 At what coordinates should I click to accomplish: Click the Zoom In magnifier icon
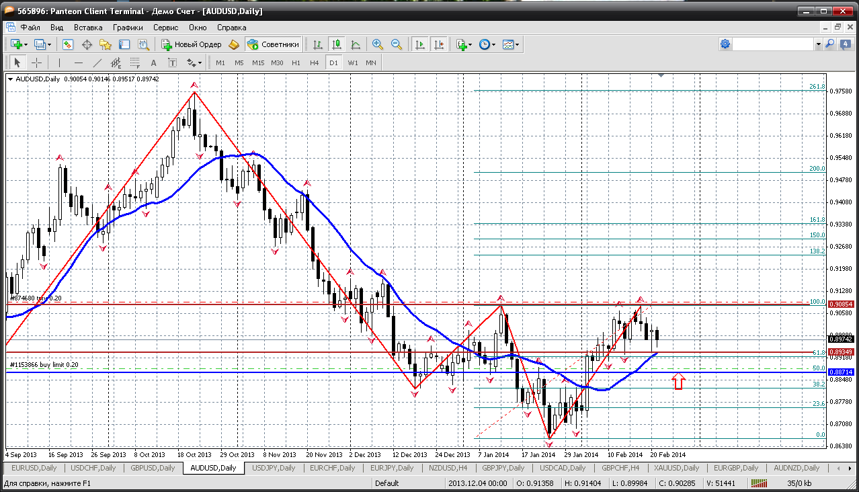coord(378,44)
